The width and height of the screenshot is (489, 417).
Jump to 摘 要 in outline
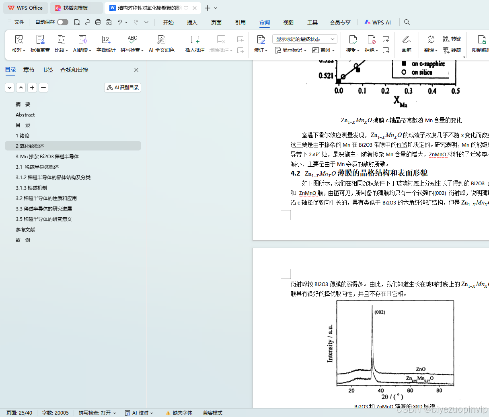coord(23,104)
